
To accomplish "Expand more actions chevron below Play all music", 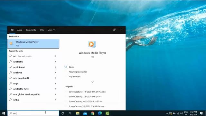I will [92, 82].
